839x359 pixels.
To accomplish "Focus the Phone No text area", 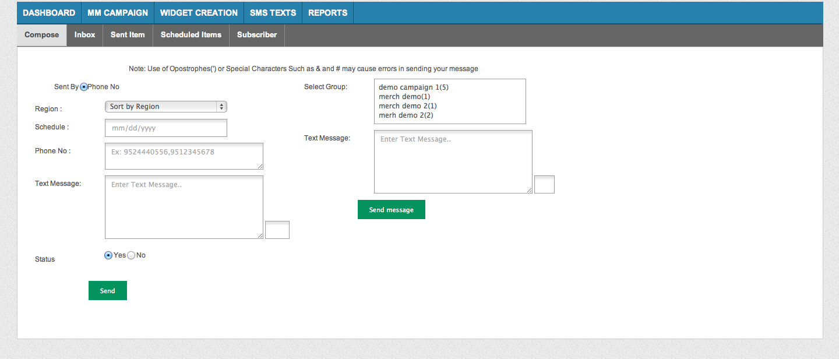I will coord(184,156).
